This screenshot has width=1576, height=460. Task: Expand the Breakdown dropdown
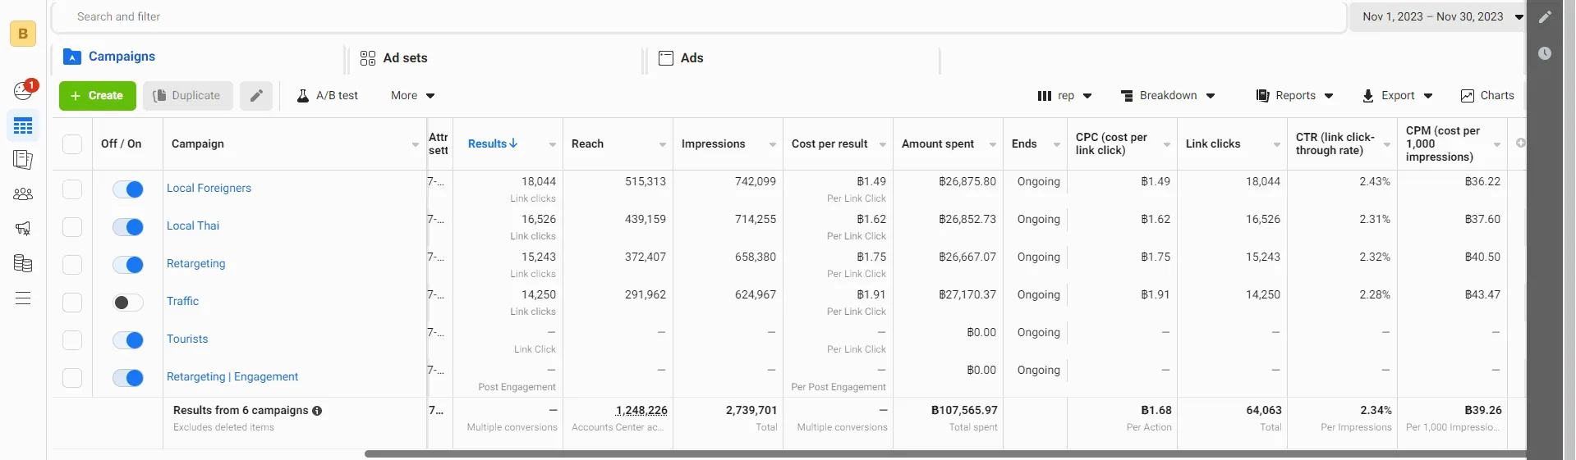coord(1168,96)
